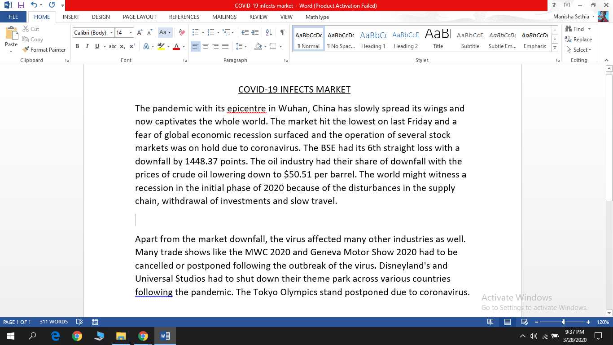Viewport: 613px width, 345px height.
Task: Shrink font size with the smaller A icon
Action: click(x=149, y=33)
